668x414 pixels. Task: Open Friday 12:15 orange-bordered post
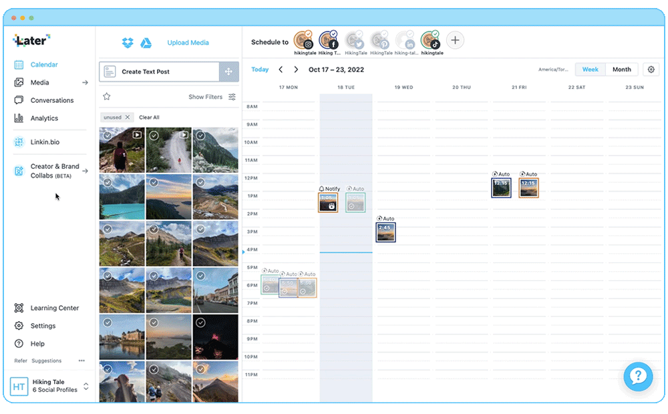click(x=528, y=188)
